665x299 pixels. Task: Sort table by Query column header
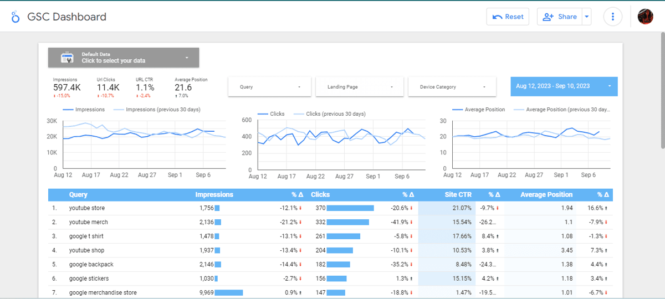click(x=78, y=195)
